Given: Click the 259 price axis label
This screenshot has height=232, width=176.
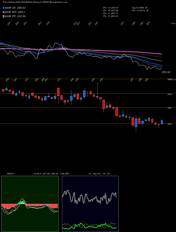Looking at the screenshot, I should click(169, 94).
